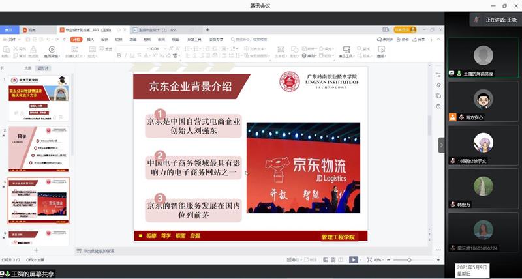This screenshot has height=279, width=522.
Task: Switch to 大纲 outline view in side panel
Action: (27, 68)
